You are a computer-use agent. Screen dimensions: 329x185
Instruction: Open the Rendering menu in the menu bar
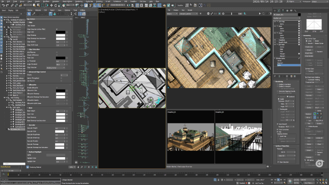point(79,1)
